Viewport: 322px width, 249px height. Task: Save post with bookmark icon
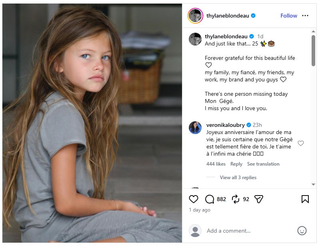pos(305,199)
